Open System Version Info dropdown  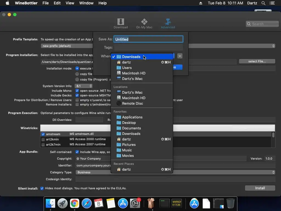tap(83, 86)
